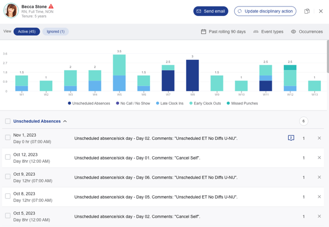329x227 pixels.
Task: Open the Event types filter
Action: pyautogui.click(x=268, y=32)
